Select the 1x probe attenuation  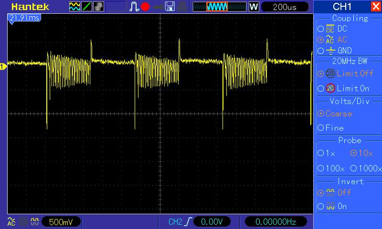pos(320,153)
